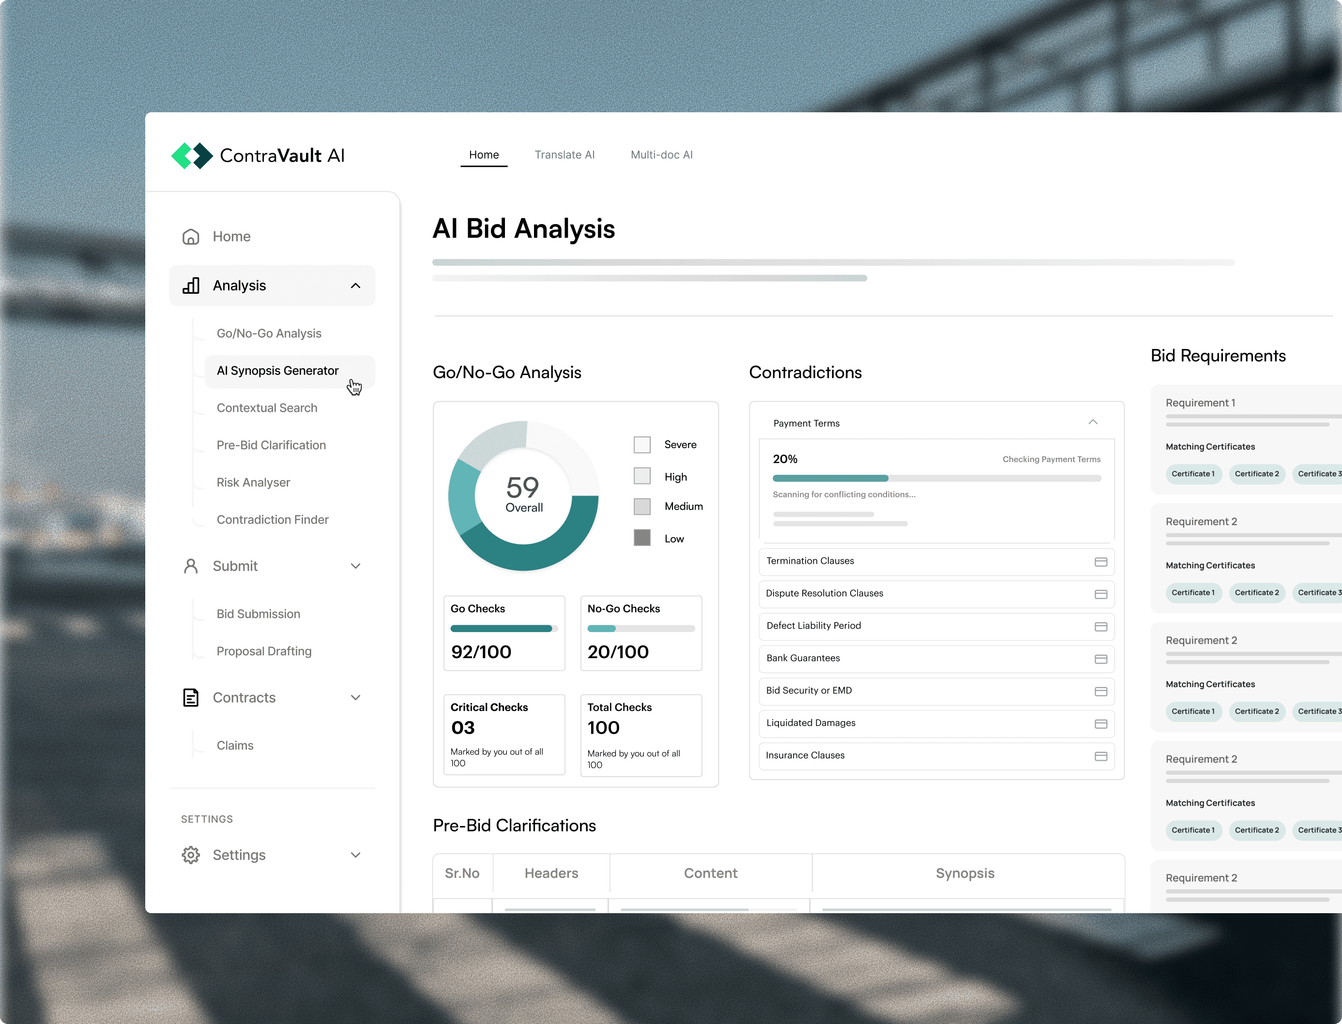Toggle the High legend box
This screenshot has width=1342, height=1024.
coord(642,476)
